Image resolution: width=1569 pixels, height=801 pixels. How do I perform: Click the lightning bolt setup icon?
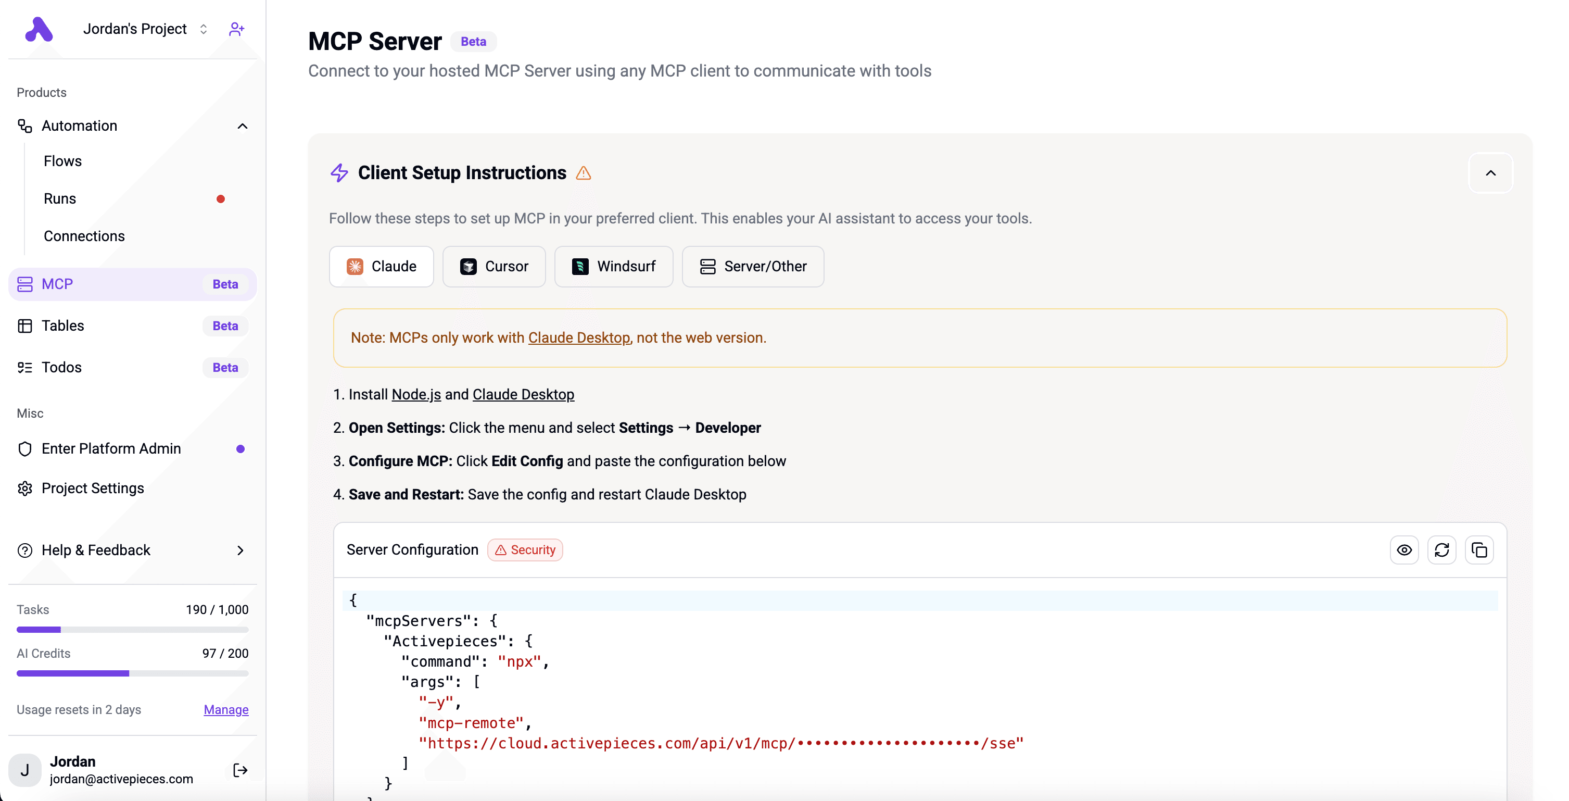click(339, 172)
